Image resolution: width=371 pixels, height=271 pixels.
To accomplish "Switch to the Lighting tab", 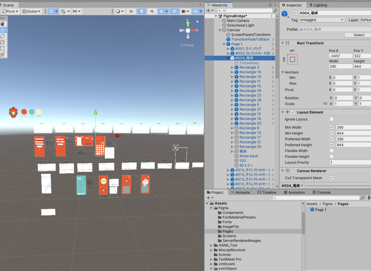I will (x=318, y=5).
